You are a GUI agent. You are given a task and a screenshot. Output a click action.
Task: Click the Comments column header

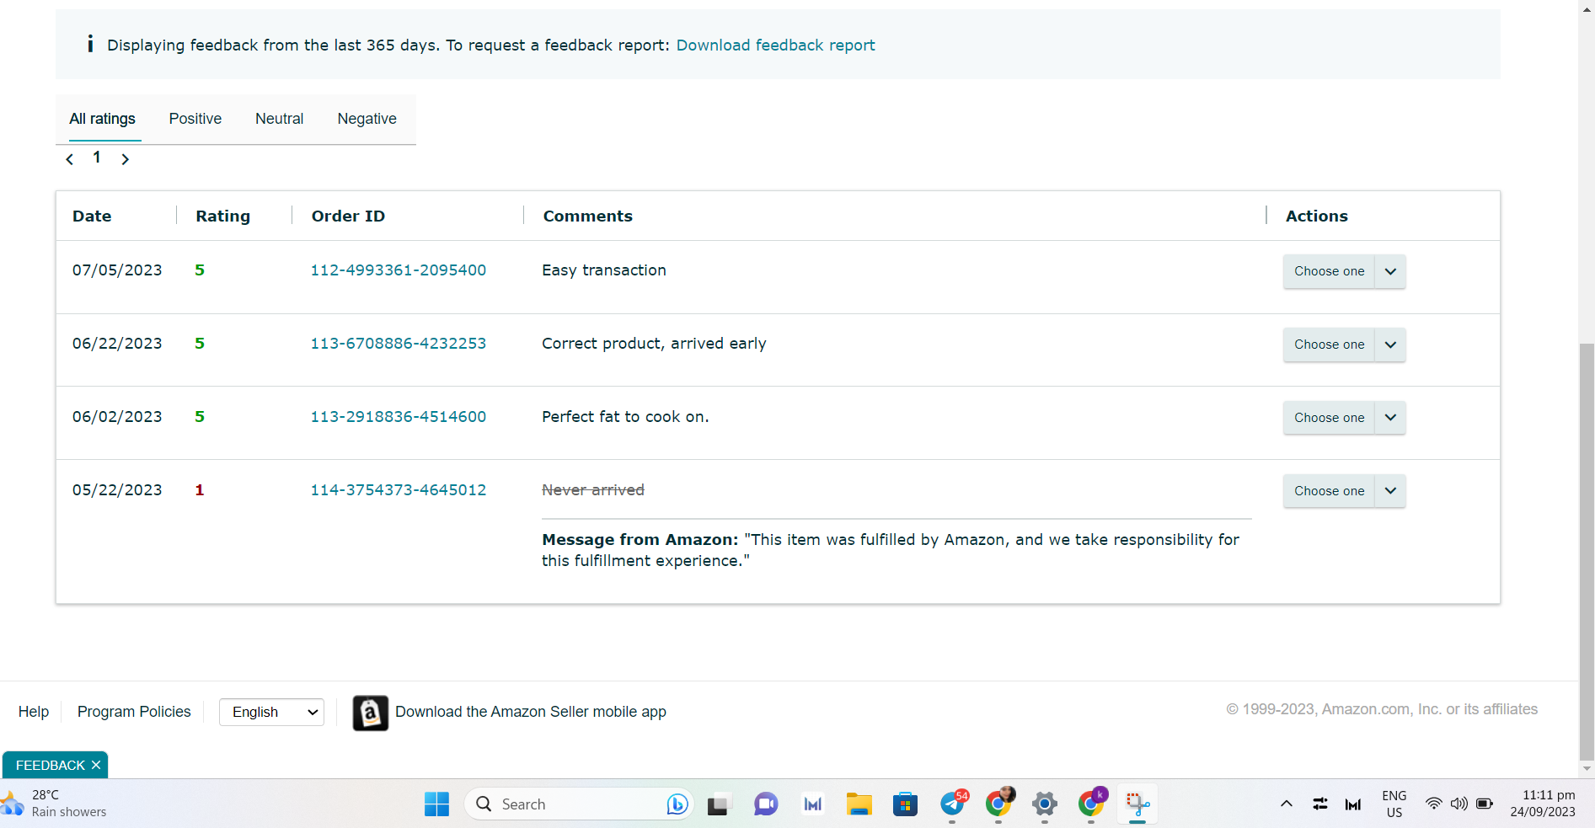point(588,216)
